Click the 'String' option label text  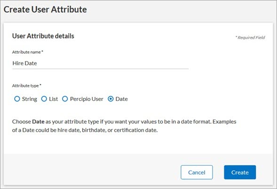click(30, 99)
